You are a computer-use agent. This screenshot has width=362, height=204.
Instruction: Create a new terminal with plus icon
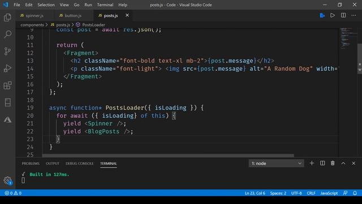pyautogui.click(x=312, y=163)
